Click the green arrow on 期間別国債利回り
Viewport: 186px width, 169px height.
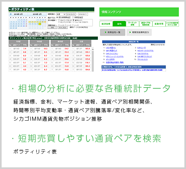tap(130, 32)
